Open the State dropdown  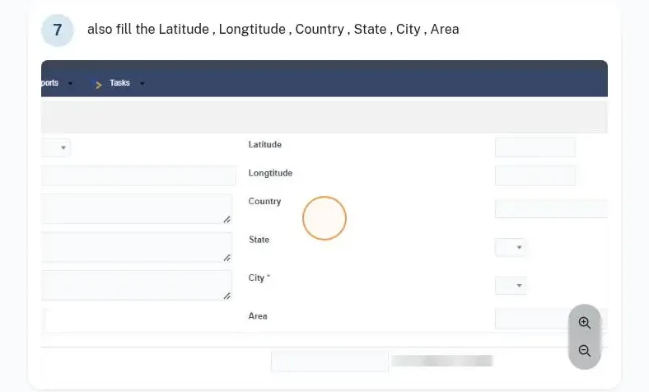511,248
